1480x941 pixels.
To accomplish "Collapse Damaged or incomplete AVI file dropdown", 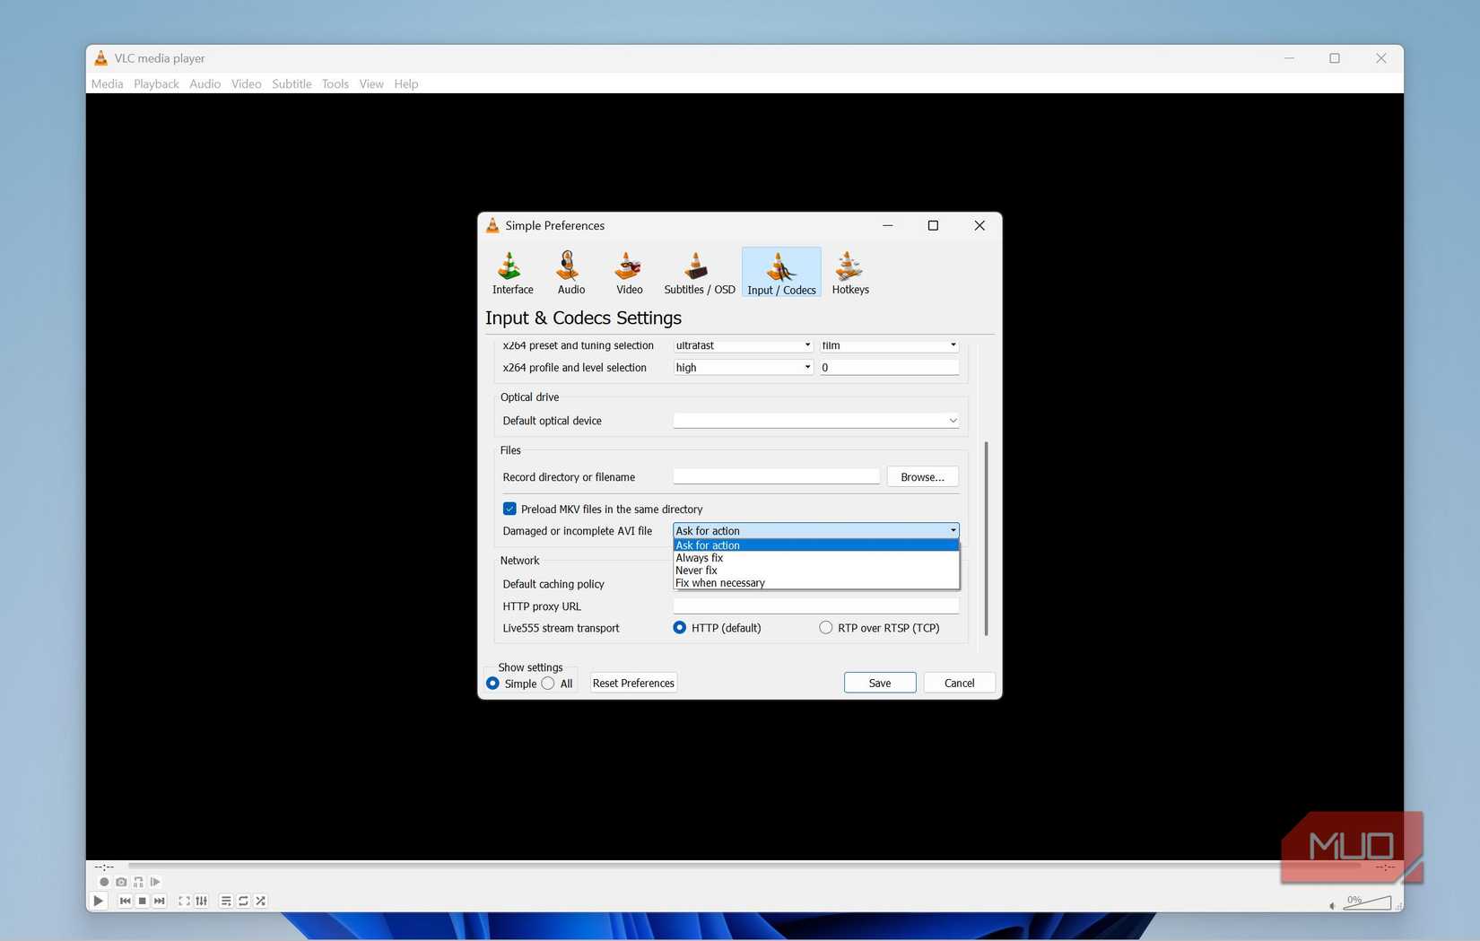I will [x=816, y=531].
